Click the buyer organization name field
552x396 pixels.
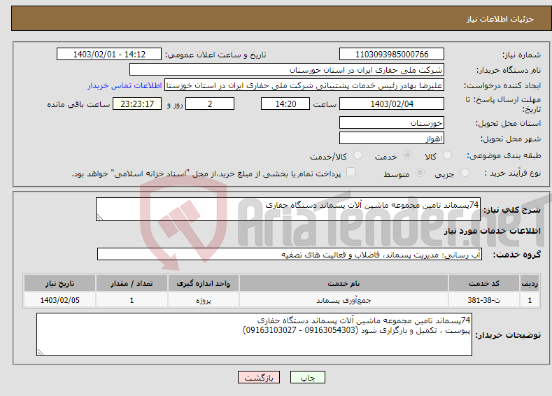tap(287, 70)
